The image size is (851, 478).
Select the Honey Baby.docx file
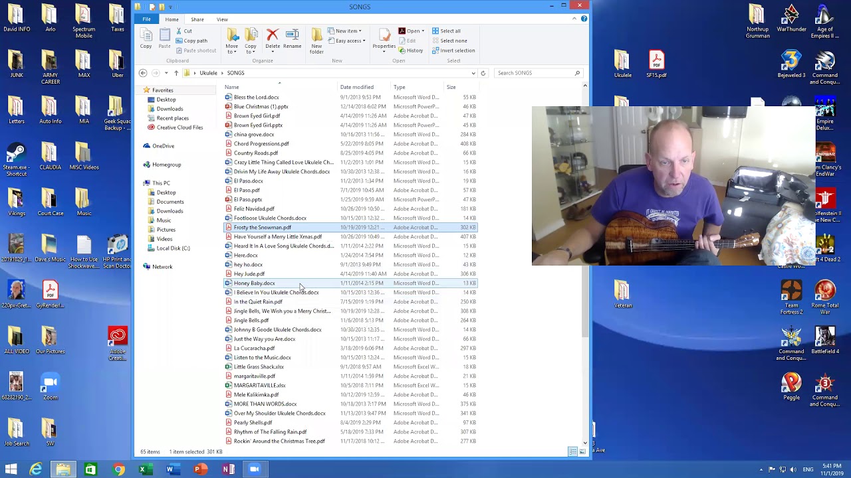pyautogui.click(x=350, y=283)
